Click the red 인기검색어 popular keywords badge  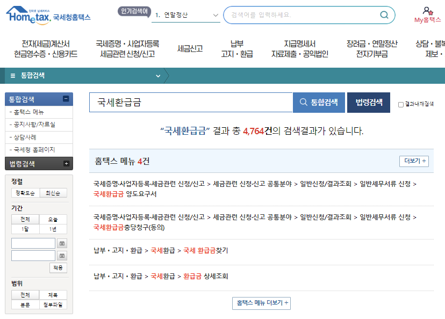(x=134, y=10)
